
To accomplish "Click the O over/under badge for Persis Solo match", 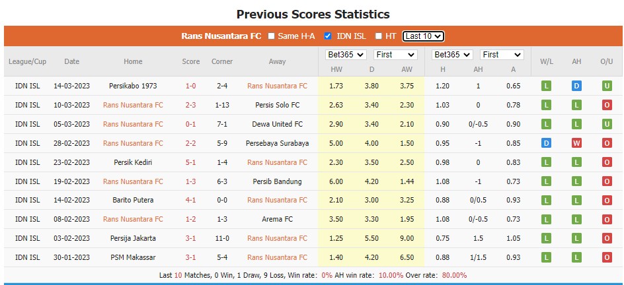I will [606, 105].
